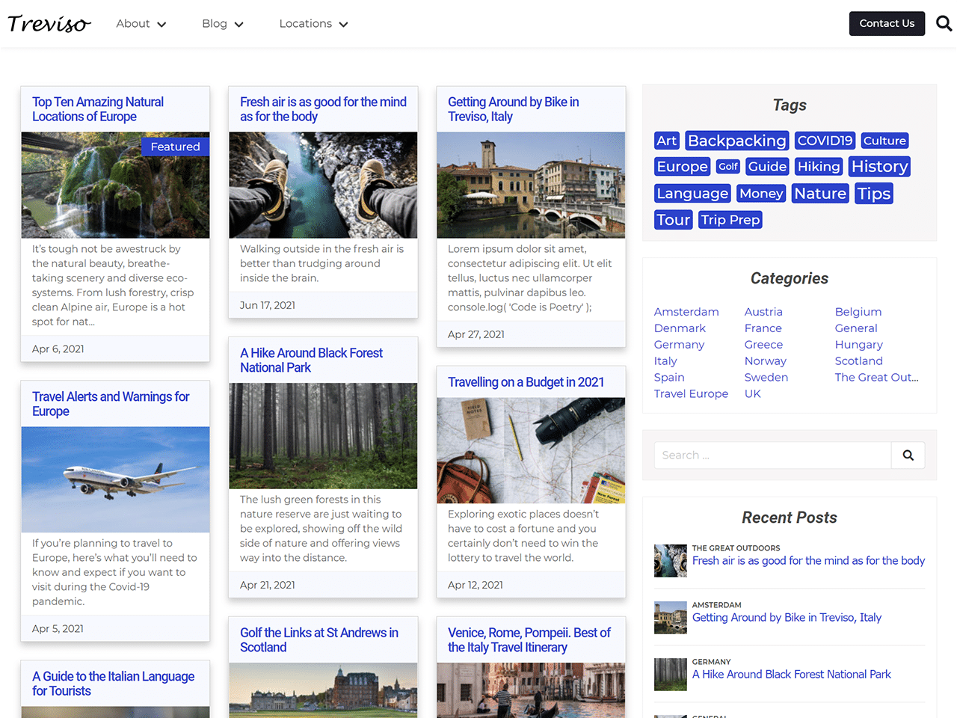Open Venice, Rome, Pompeii itinerary post
Screen dimensions: 957x718
[529, 640]
